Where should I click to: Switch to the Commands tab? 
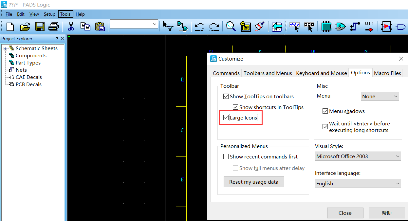pos(226,73)
